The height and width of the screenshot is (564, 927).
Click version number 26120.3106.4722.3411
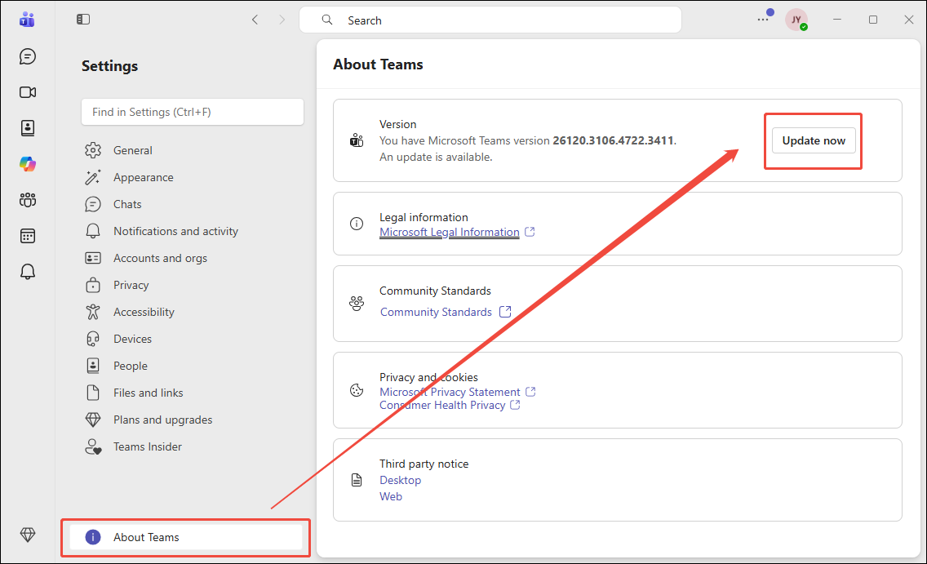(x=613, y=140)
